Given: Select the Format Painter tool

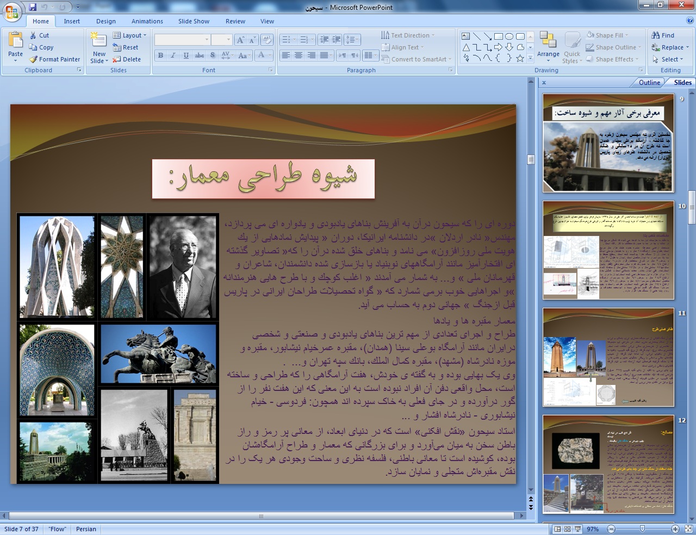Looking at the screenshot, I should tap(54, 59).
